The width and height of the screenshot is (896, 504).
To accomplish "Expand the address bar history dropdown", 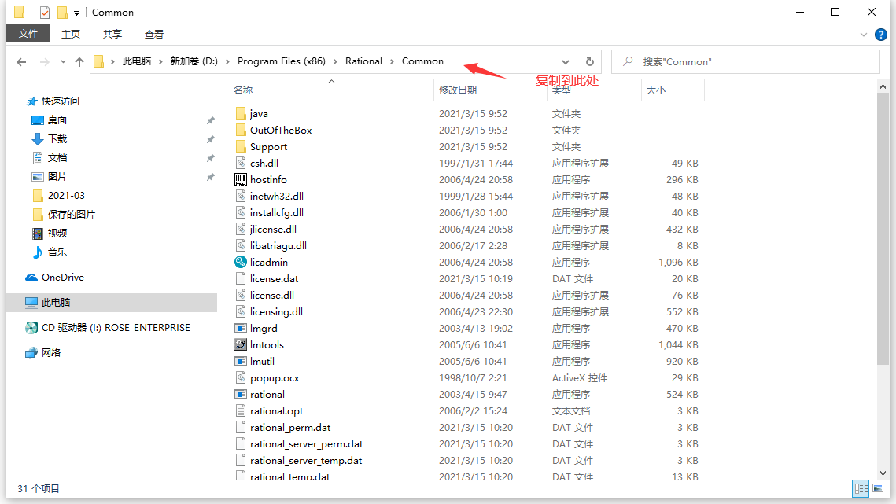I will click(565, 61).
